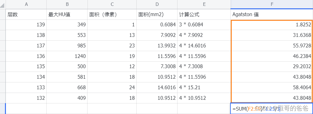
Task: Select cell with layer number 134
Action: point(26,77)
